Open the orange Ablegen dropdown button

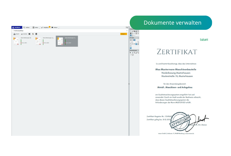[123, 34]
